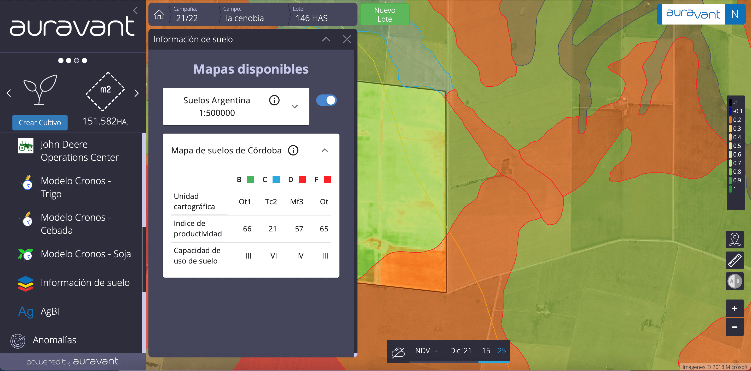Click the Anomalías radar icon
This screenshot has height=371, width=751.
(x=18, y=341)
